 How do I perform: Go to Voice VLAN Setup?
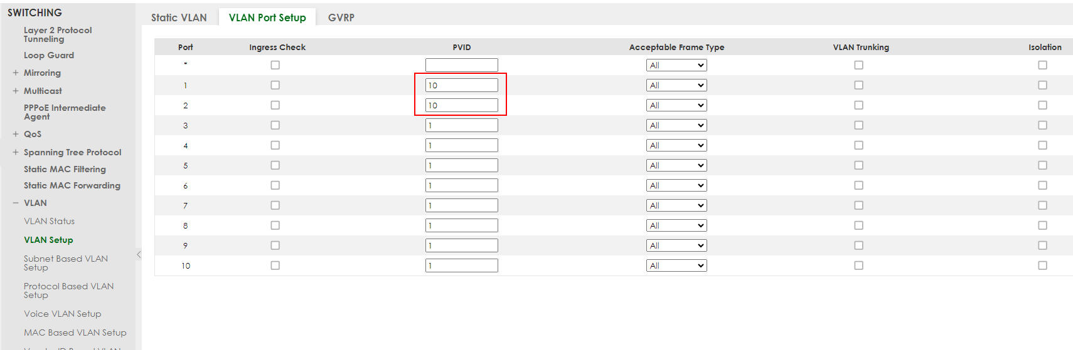point(62,314)
